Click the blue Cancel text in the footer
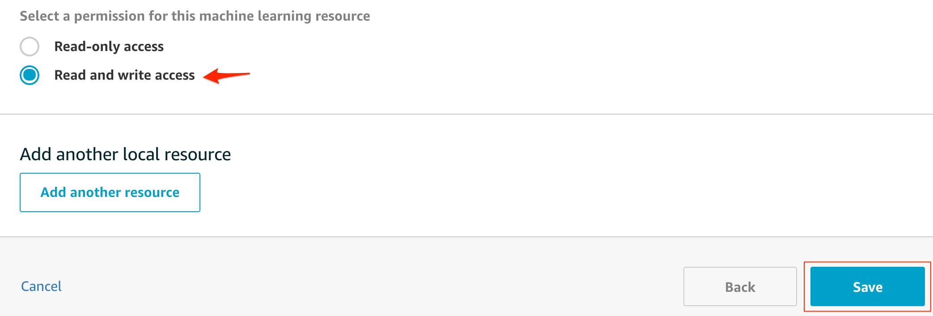933x316 pixels. [41, 286]
